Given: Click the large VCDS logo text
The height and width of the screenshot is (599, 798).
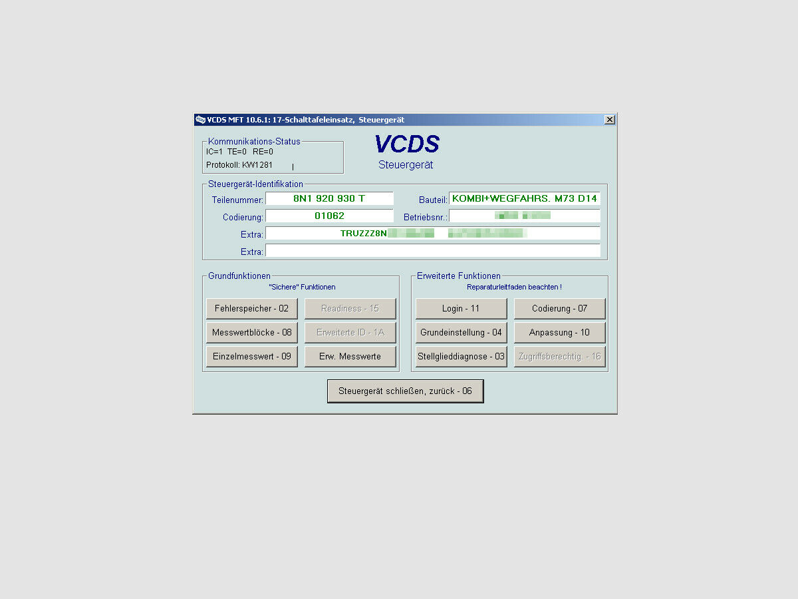Looking at the screenshot, I should point(407,144).
